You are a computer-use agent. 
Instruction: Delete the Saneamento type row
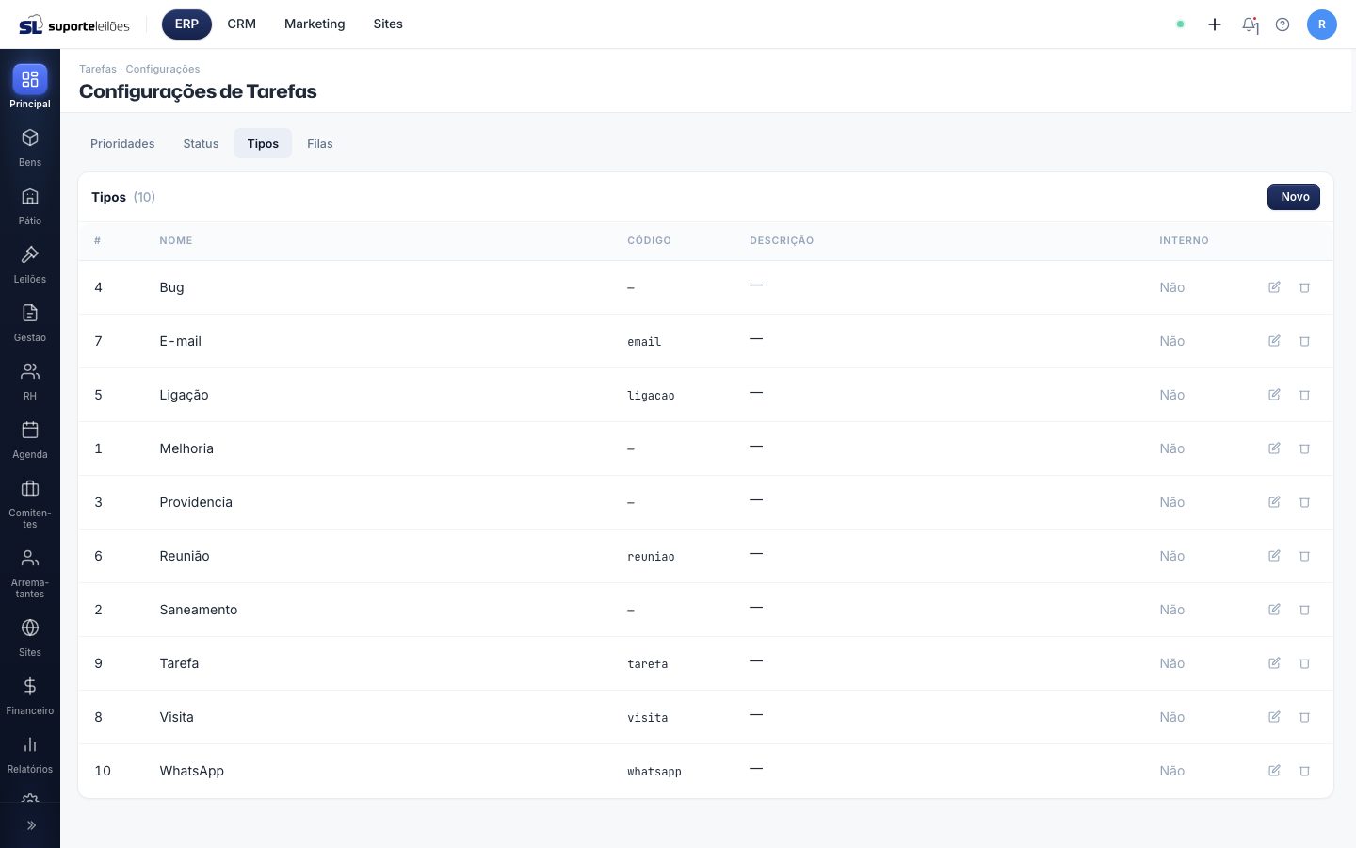pyautogui.click(x=1305, y=610)
